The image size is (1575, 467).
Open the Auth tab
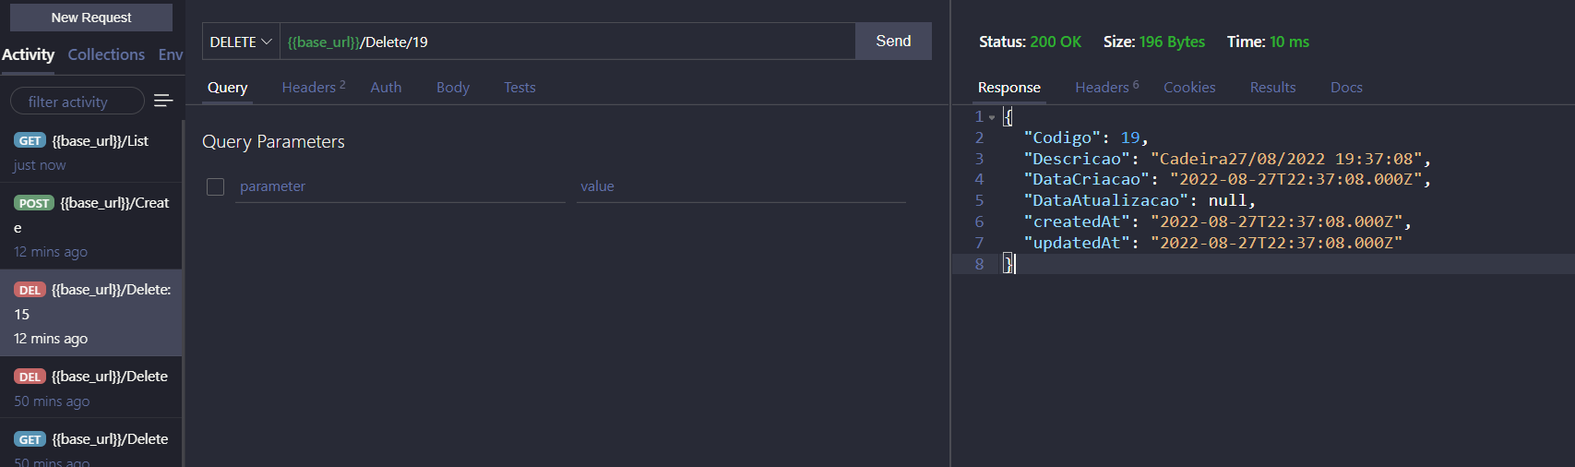[x=386, y=88]
